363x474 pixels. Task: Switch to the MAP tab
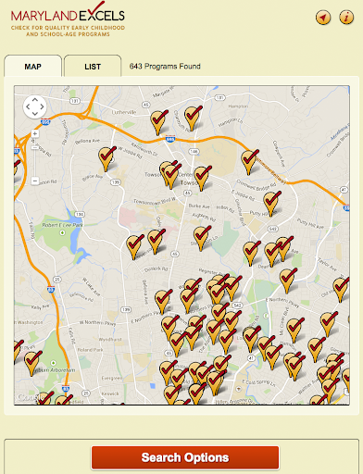pyautogui.click(x=32, y=66)
